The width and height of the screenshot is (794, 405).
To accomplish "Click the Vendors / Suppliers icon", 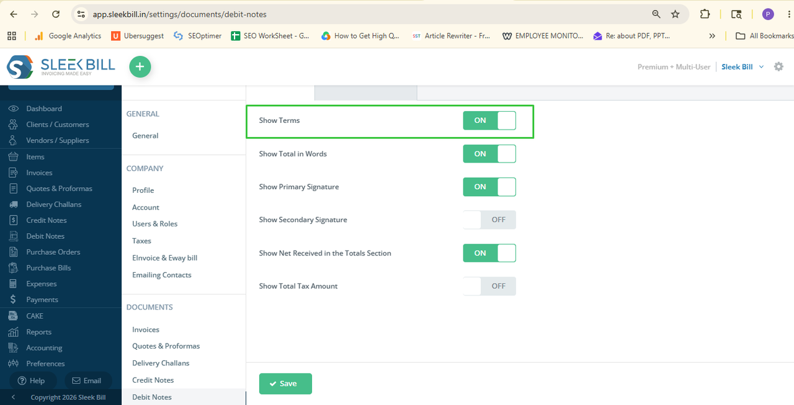I will click(13, 141).
